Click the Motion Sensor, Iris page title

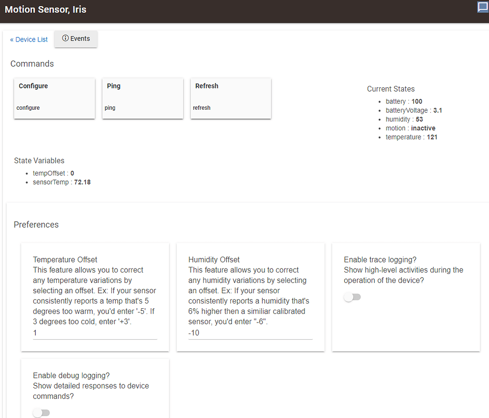pyautogui.click(x=46, y=10)
